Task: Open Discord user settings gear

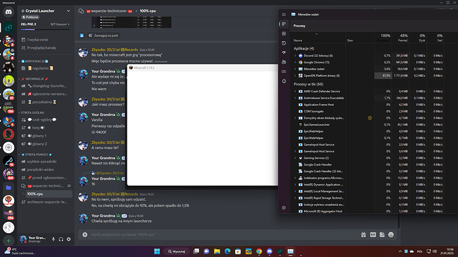Action: click(x=68, y=239)
